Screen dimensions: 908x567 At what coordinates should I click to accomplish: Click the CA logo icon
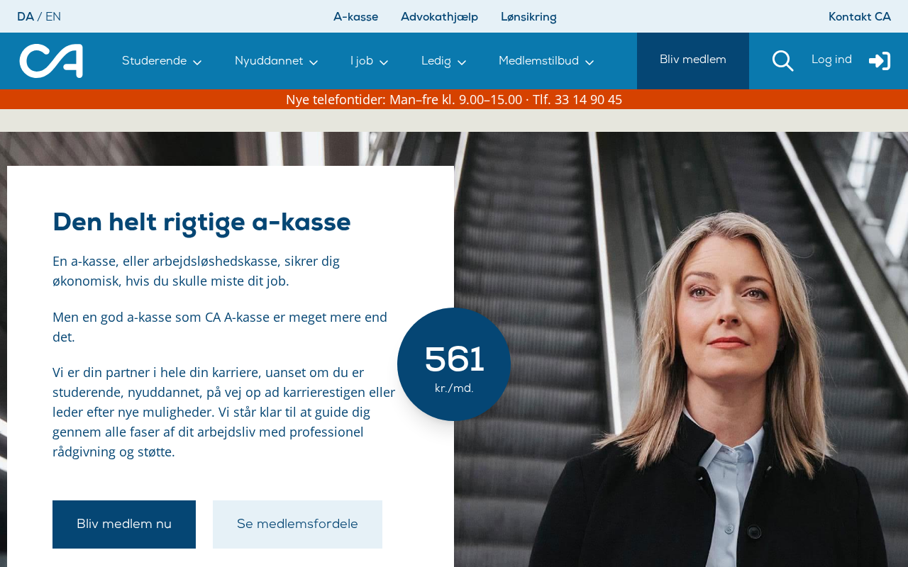coord(51,61)
